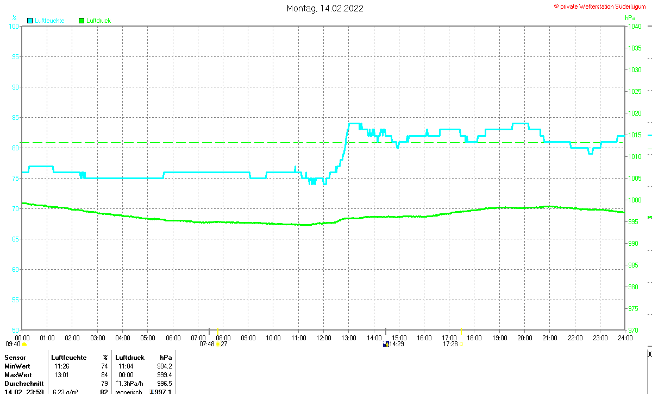Click the gray moonrise tick near 14:29
652x394 pixels.
coord(386,331)
